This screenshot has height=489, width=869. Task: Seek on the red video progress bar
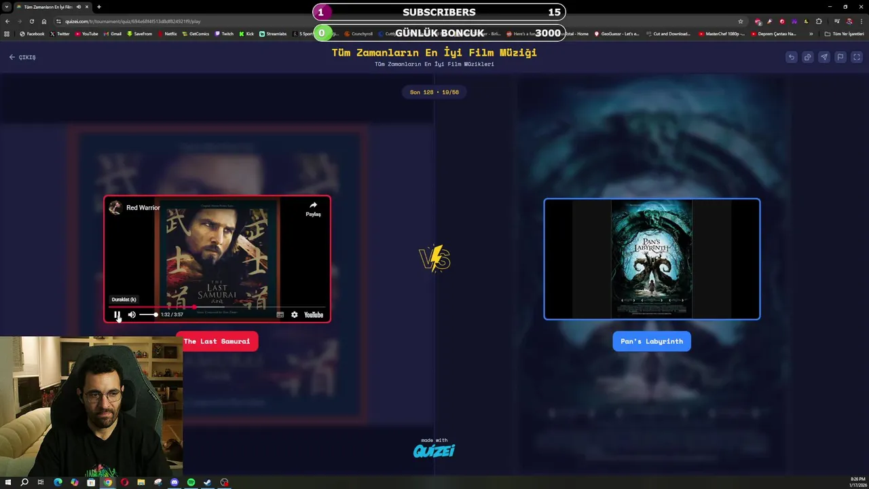(217, 307)
